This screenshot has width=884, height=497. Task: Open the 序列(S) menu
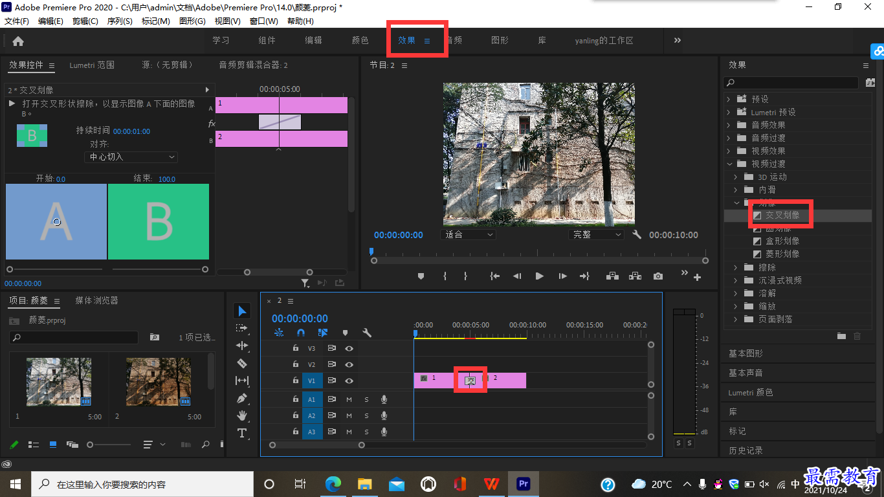(120, 21)
